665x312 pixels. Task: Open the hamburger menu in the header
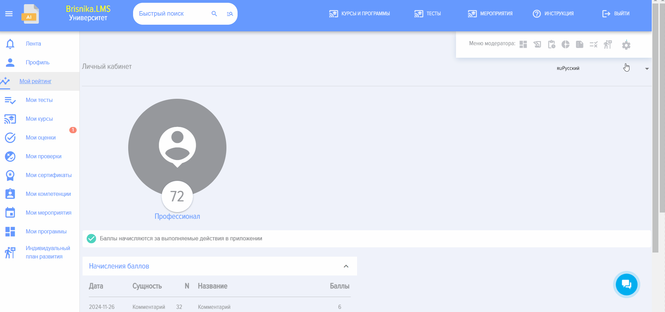click(x=9, y=14)
